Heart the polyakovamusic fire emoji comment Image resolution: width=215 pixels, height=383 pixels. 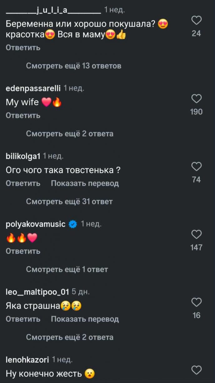196,235
